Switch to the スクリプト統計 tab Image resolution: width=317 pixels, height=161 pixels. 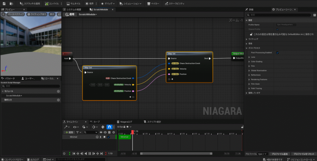point(152,122)
